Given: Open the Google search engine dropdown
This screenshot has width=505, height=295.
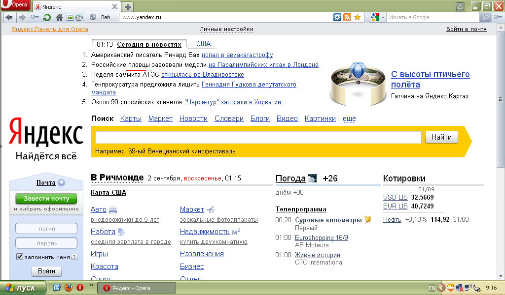Looking at the screenshot, I should pyautogui.click(x=377, y=17).
